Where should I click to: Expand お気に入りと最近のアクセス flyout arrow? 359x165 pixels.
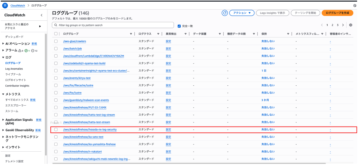point(40,26)
